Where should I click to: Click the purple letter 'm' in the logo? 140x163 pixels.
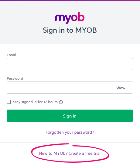[59, 18]
